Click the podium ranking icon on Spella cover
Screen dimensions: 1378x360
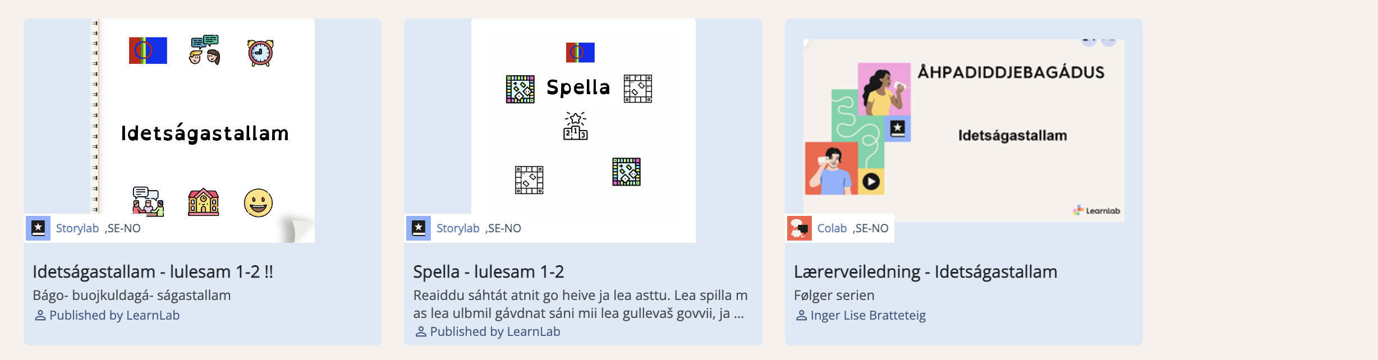point(575,126)
